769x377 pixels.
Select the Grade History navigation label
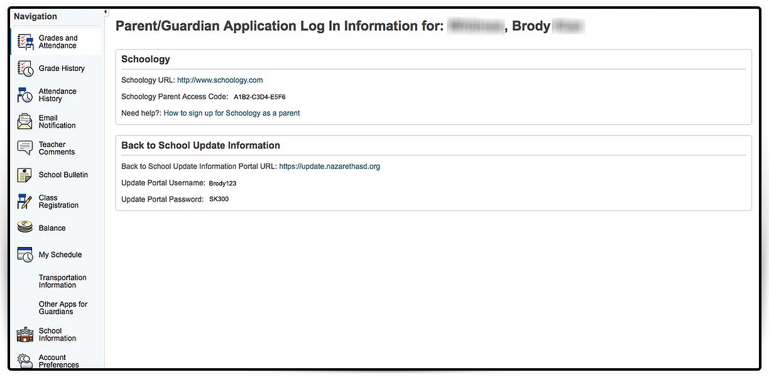[x=62, y=68]
